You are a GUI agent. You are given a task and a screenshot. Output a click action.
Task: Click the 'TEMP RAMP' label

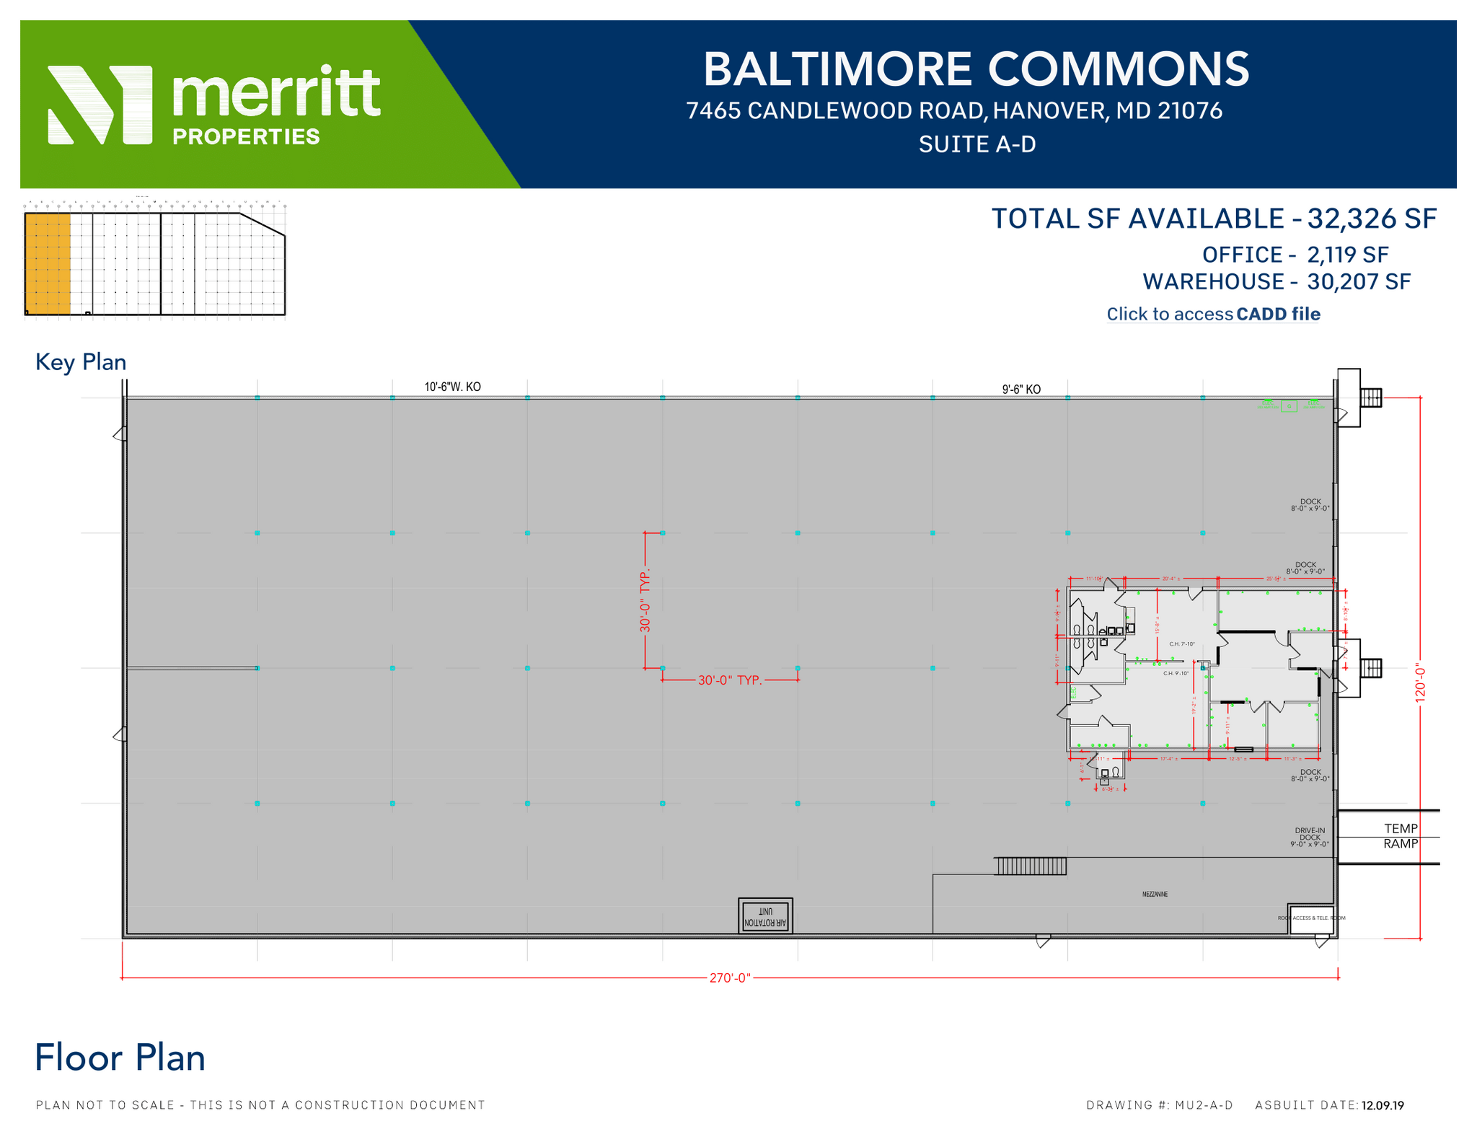pyautogui.click(x=1401, y=836)
